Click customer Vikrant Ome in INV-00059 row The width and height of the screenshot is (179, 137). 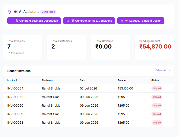(x=51, y=114)
